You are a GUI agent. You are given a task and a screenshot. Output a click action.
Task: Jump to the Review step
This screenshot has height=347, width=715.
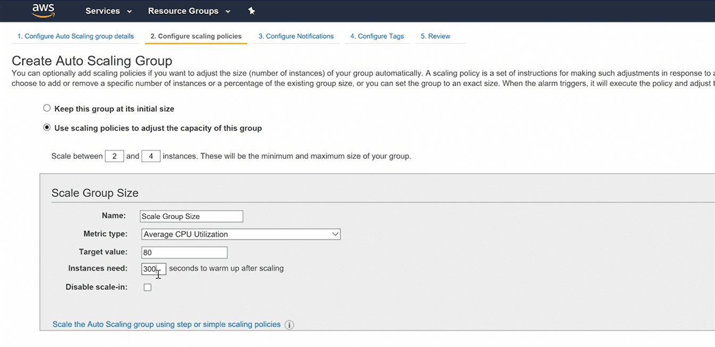pos(435,36)
